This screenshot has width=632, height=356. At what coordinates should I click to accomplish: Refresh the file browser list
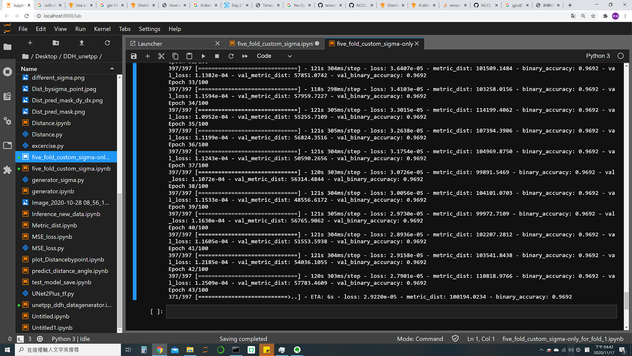tap(107, 43)
